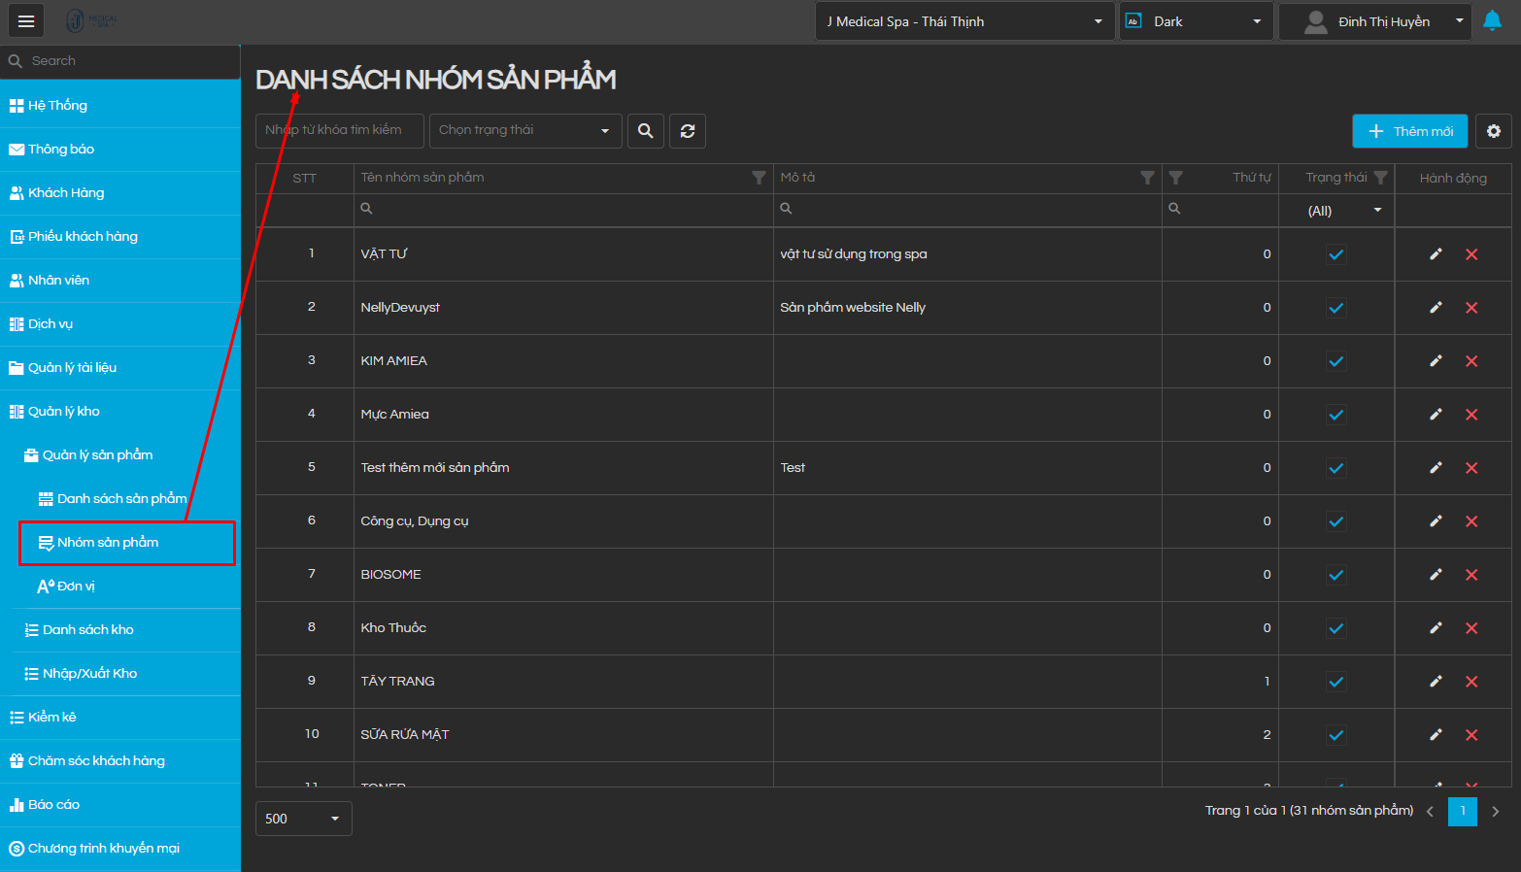Image resolution: width=1521 pixels, height=872 pixels.
Task: Select Khách Hàng from the sidebar
Action: point(66,192)
